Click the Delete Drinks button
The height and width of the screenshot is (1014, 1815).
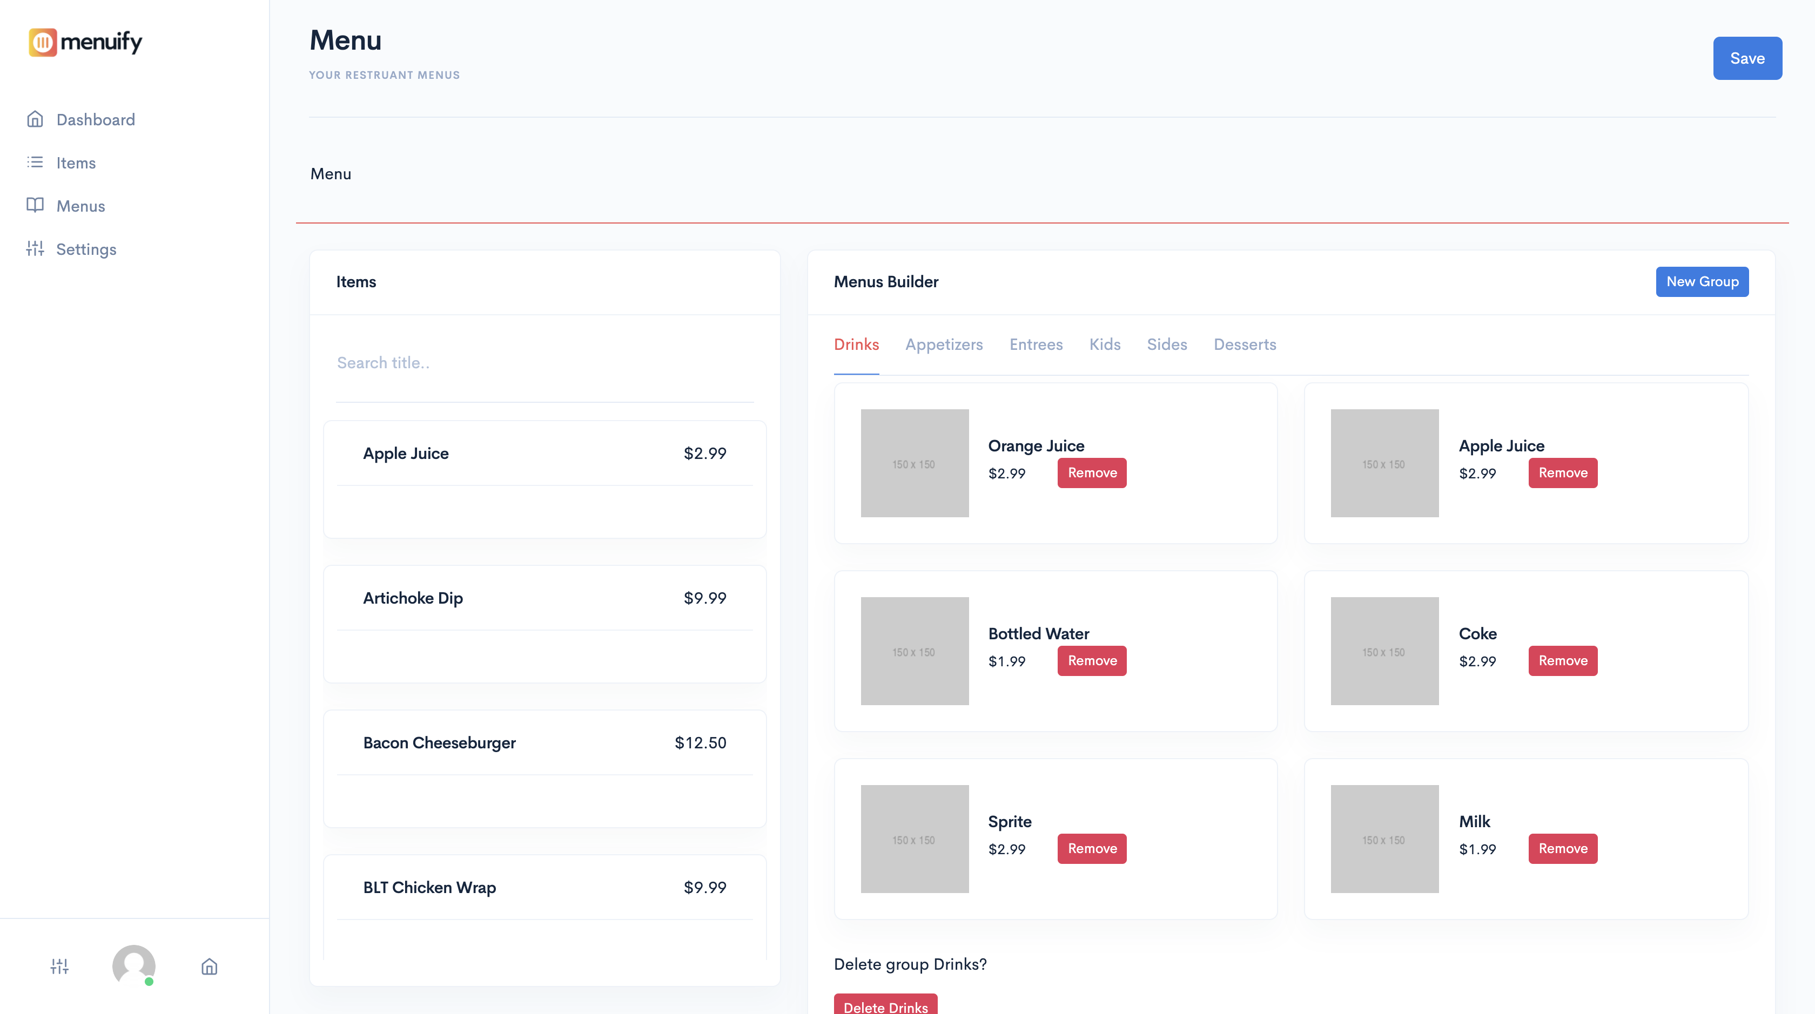coord(885,1006)
